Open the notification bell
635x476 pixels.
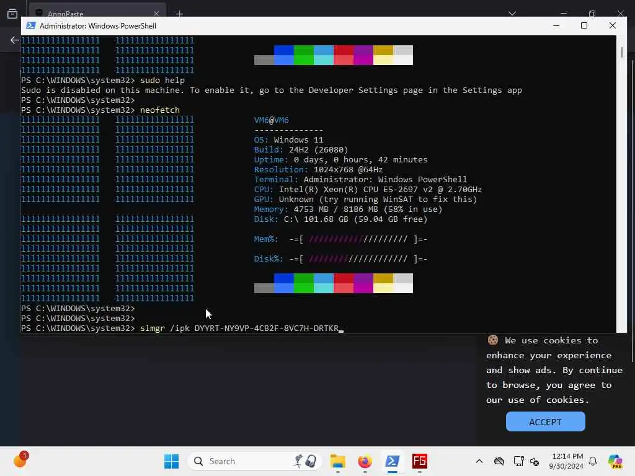593,461
